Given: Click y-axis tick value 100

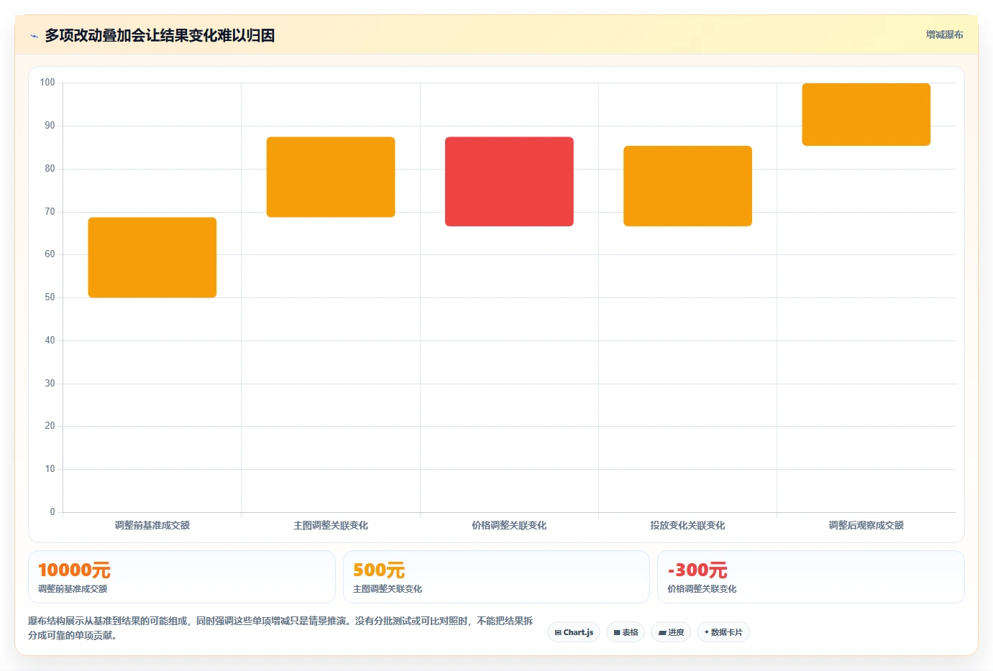Looking at the screenshot, I should (47, 83).
